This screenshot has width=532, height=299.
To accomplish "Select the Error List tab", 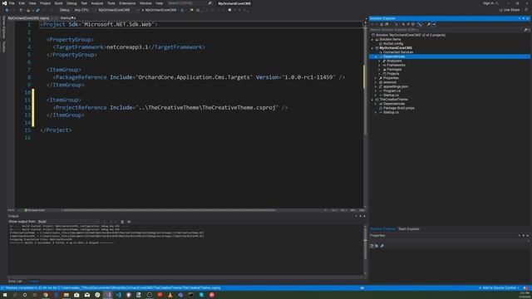I will click(x=15, y=281).
